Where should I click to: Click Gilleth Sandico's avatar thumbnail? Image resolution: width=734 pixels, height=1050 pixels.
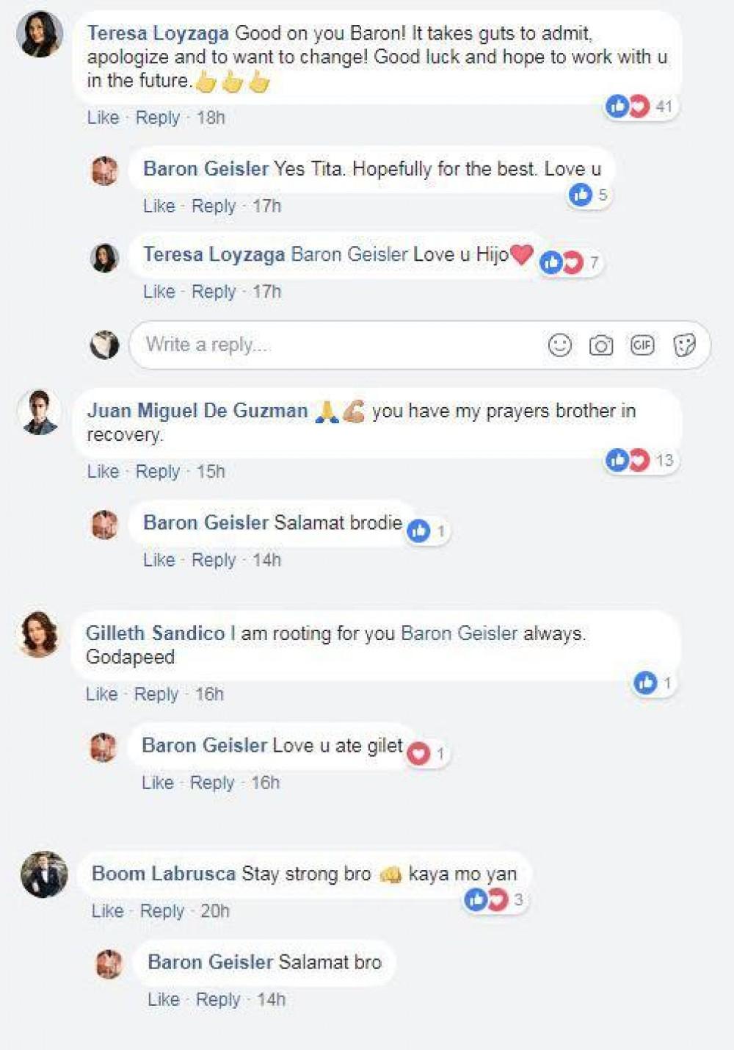pos(39,633)
